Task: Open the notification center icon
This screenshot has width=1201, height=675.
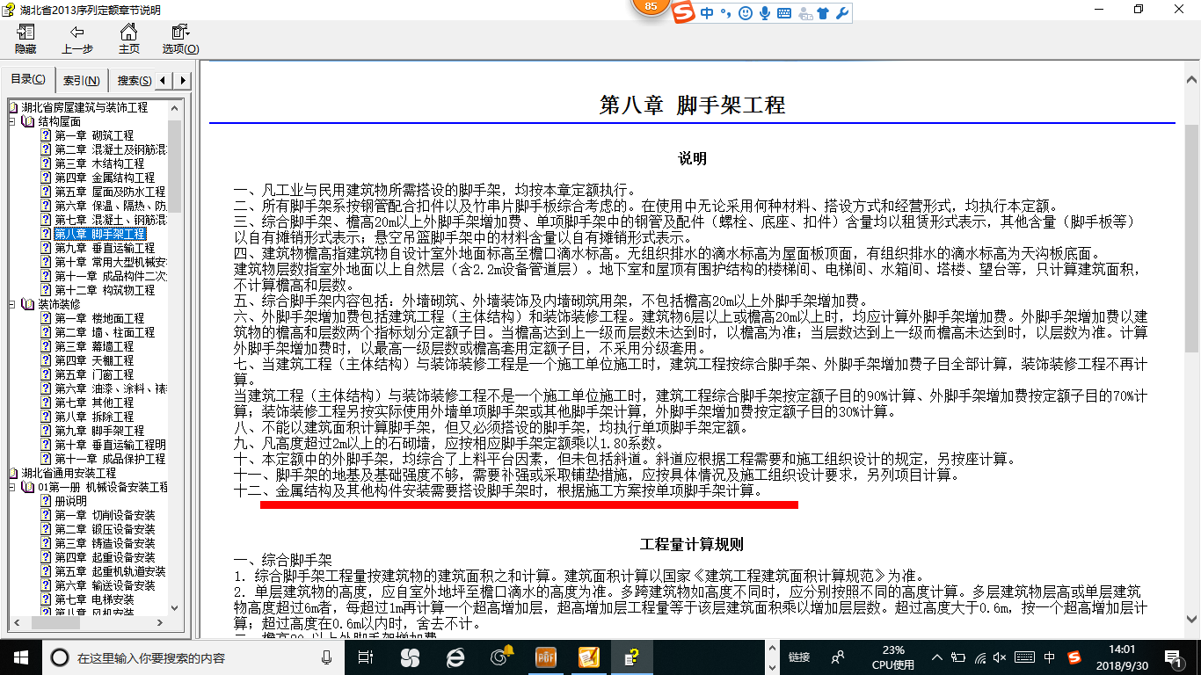Action: coord(1174,657)
